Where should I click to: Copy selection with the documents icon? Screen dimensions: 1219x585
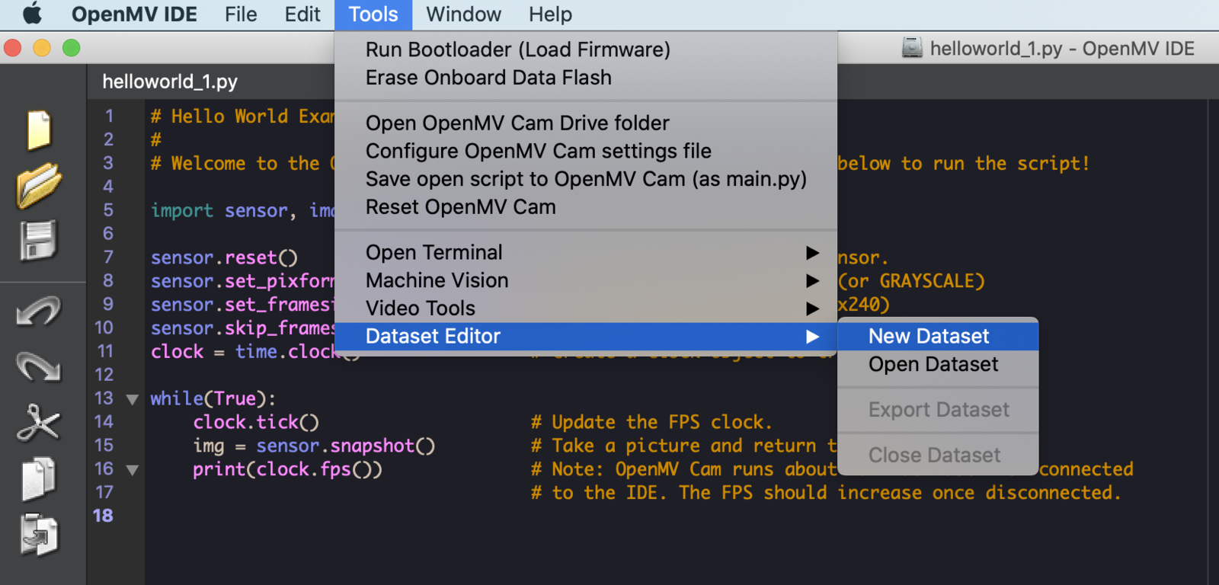39,479
